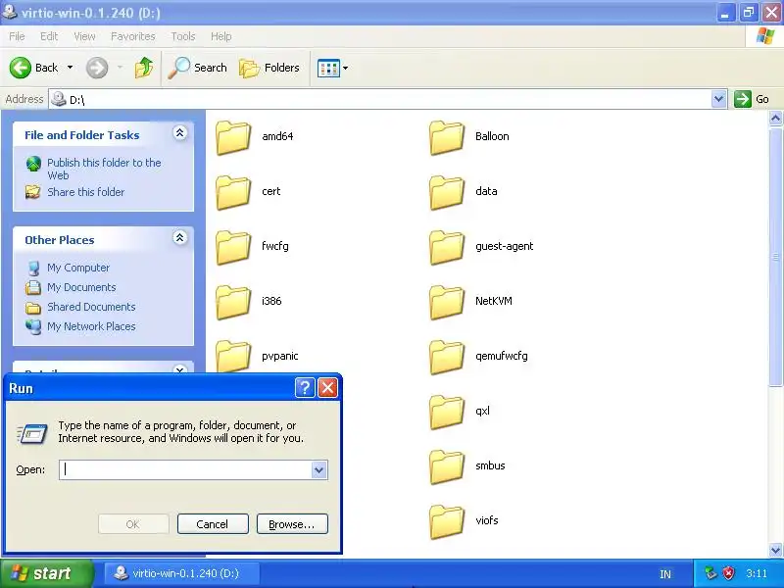Viewport: 784px width, 588px height.
Task: Toggle the Folders pane button
Action: click(x=269, y=68)
